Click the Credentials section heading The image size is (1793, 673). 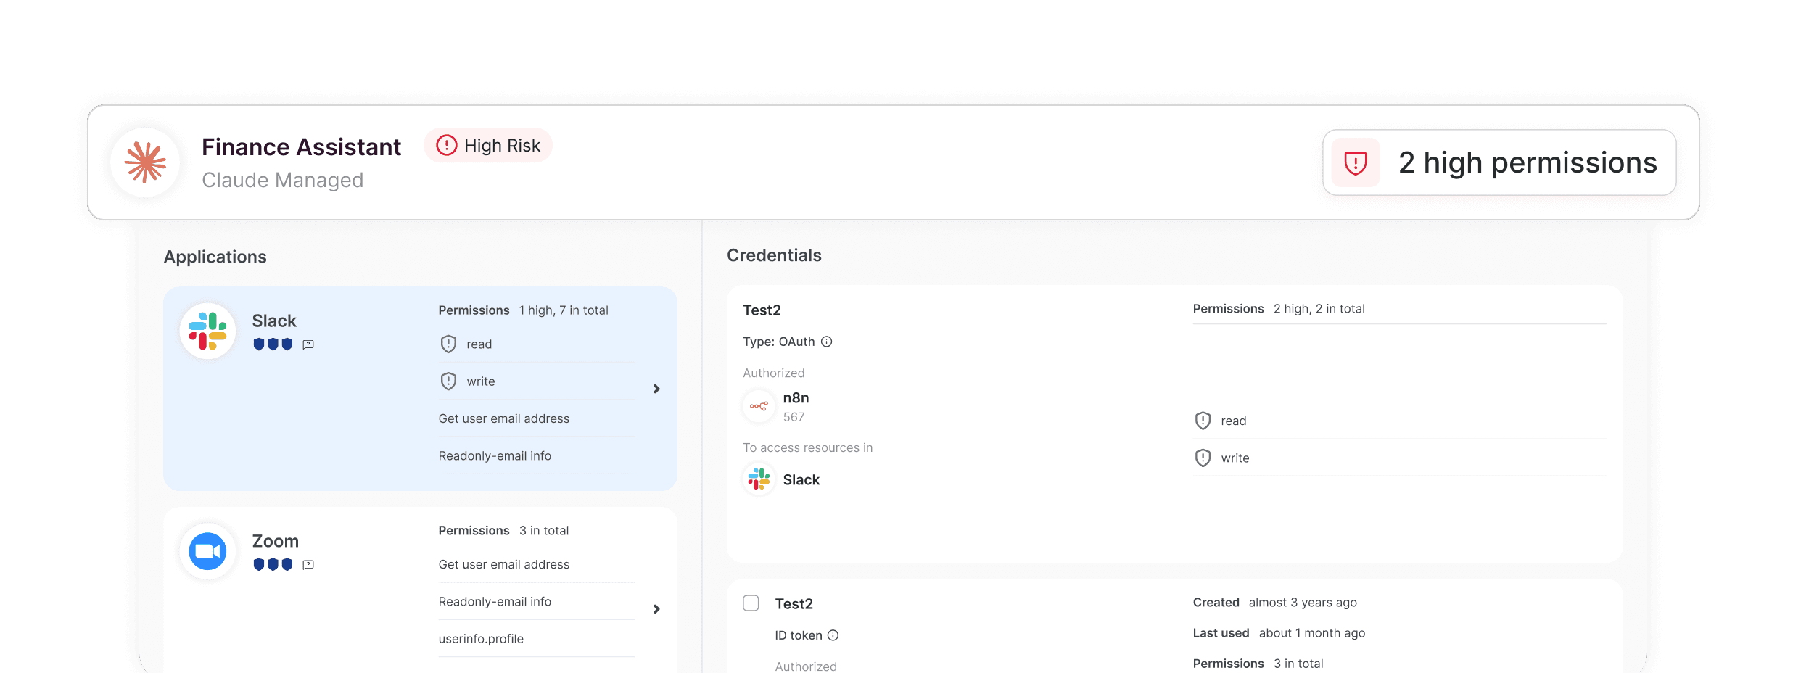pos(774,255)
